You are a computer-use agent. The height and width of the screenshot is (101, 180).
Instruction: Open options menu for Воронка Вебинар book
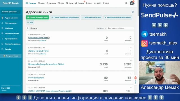[131, 61]
